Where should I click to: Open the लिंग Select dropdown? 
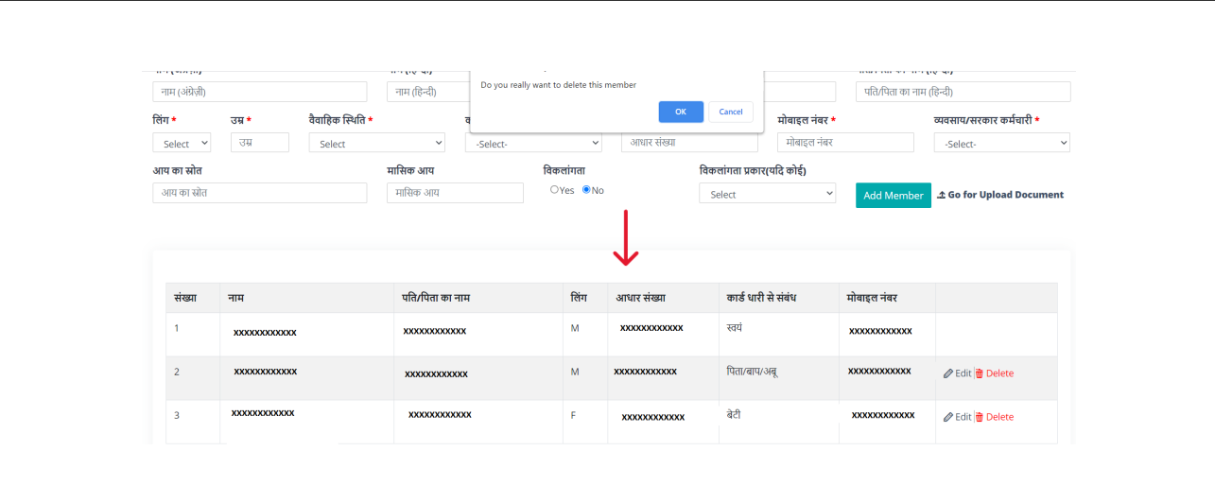pos(182,144)
